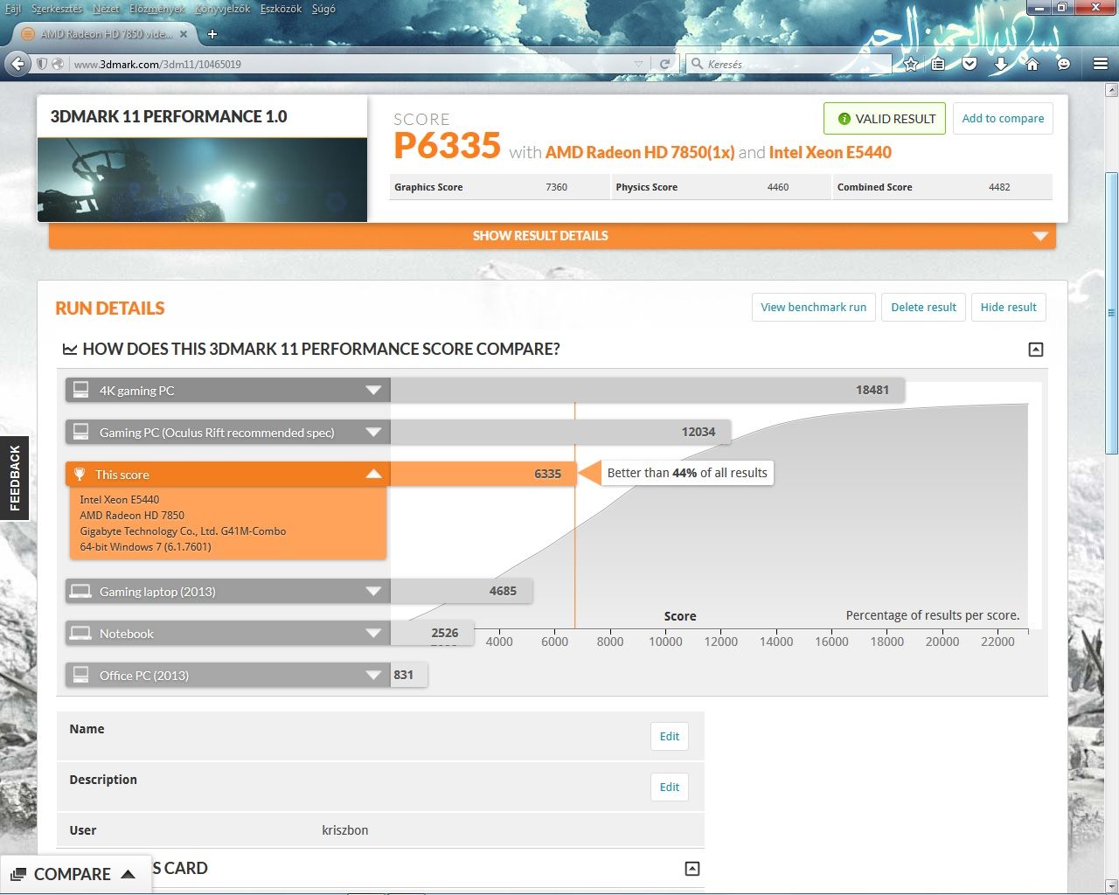
Task: Click the browser back arrow button
Action: point(17,64)
